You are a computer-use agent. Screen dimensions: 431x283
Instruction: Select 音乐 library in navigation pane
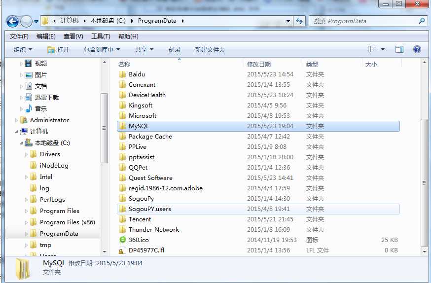coord(40,108)
